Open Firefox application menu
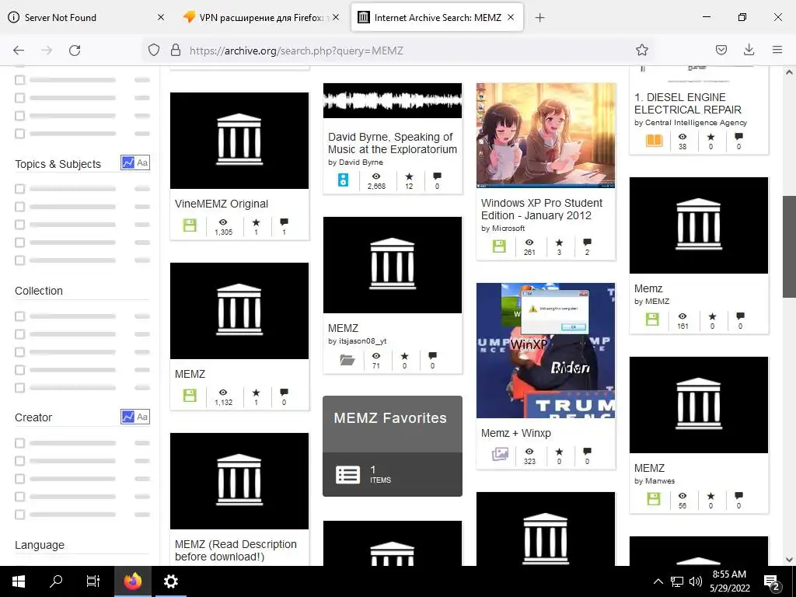The height and width of the screenshot is (597, 796). pyautogui.click(x=777, y=50)
